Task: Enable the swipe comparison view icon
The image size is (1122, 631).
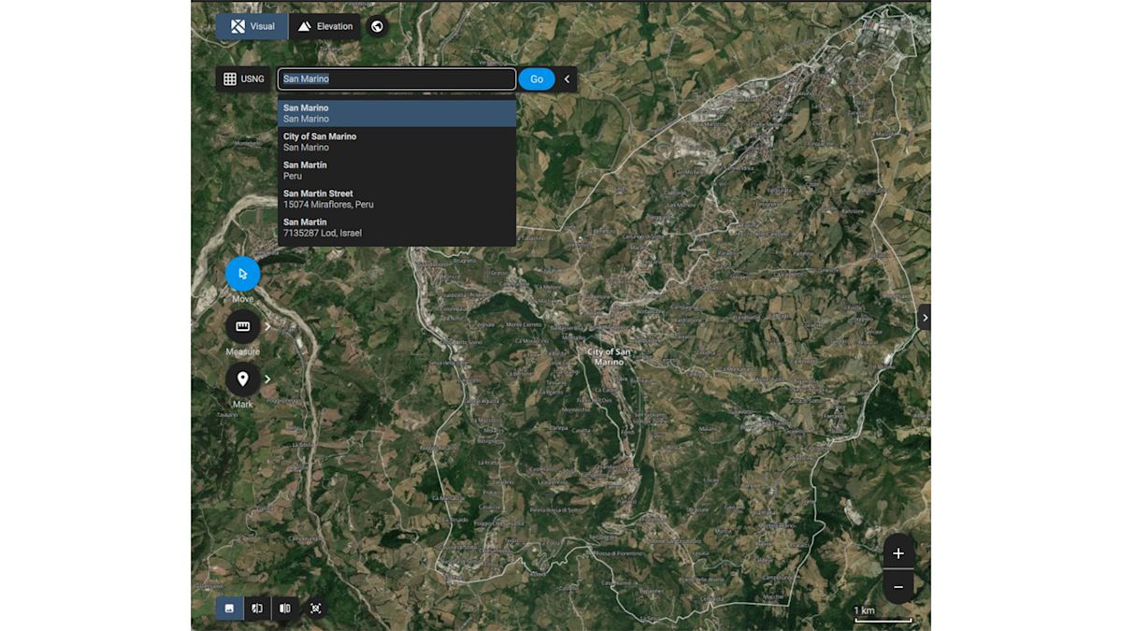Action: (x=257, y=608)
